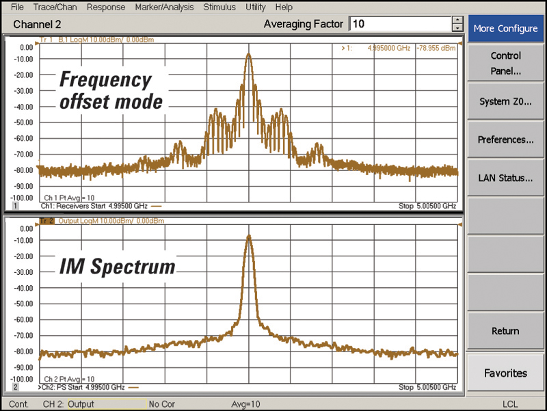
Task: Open the Response menu
Action: [x=106, y=7]
